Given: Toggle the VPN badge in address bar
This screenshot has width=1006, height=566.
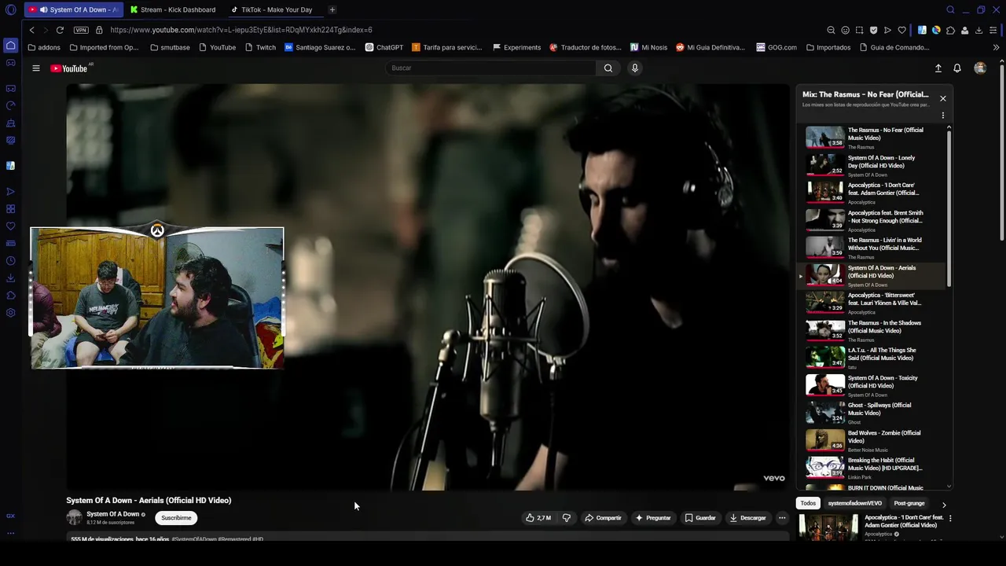Looking at the screenshot, I should click(x=81, y=30).
